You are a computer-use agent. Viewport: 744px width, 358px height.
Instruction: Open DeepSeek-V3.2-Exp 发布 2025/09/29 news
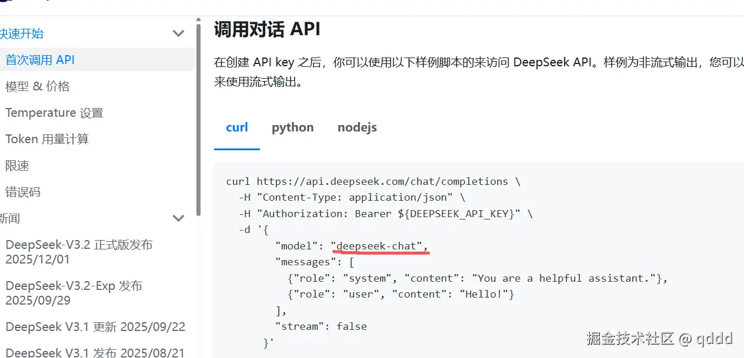74,293
